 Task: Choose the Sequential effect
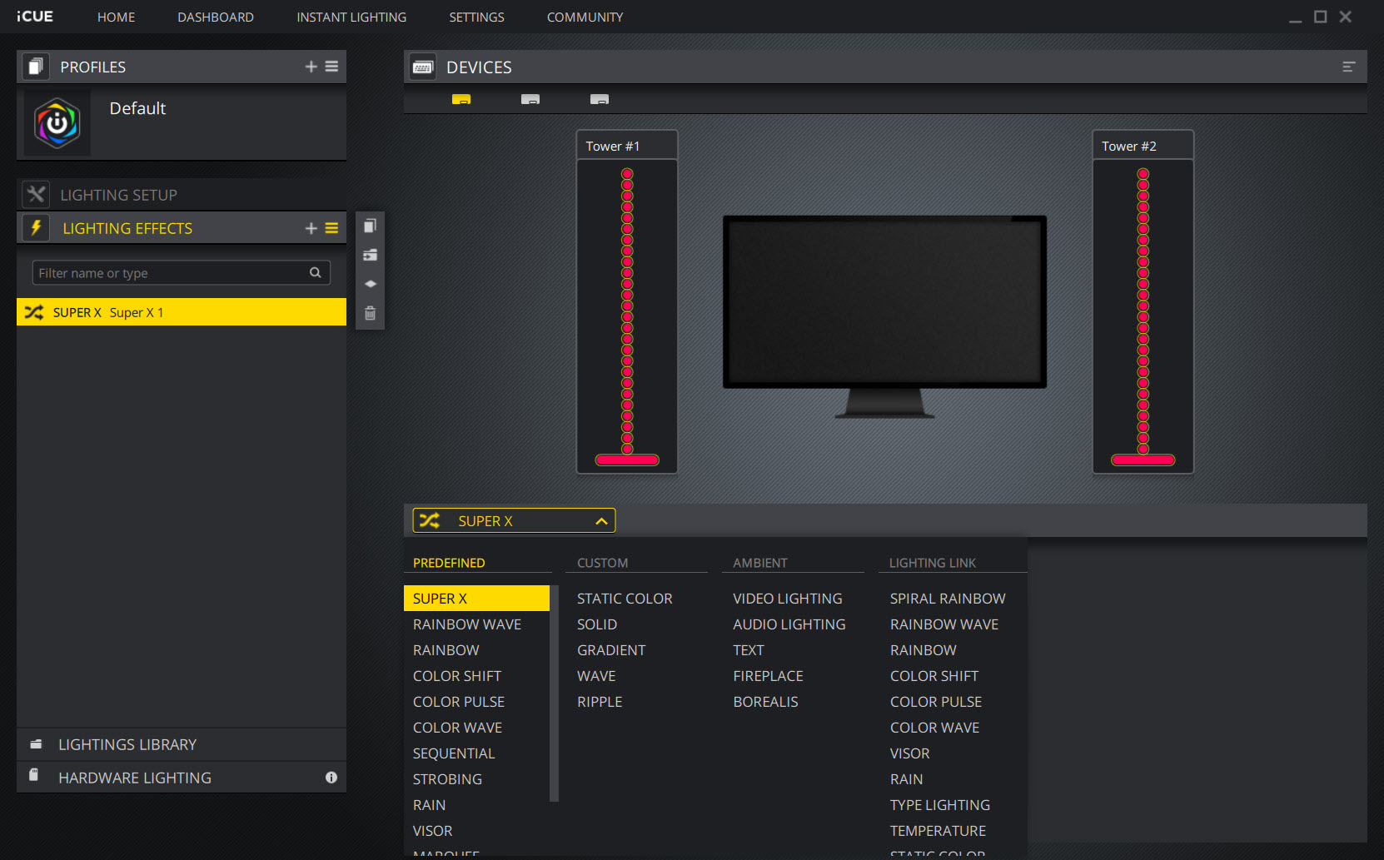tap(454, 753)
